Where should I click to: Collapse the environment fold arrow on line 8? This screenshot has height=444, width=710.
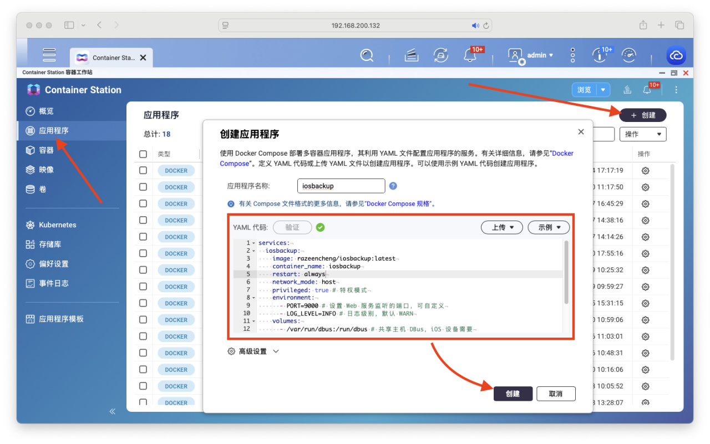coord(253,298)
